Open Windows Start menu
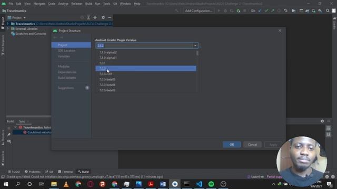The width and height of the screenshot is (337, 189). (6, 184)
